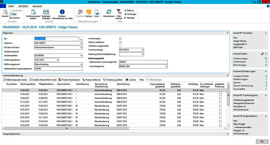Click the Filter löschen ribbon icon
The height and width of the screenshot is (145, 270).
(119, 12)
